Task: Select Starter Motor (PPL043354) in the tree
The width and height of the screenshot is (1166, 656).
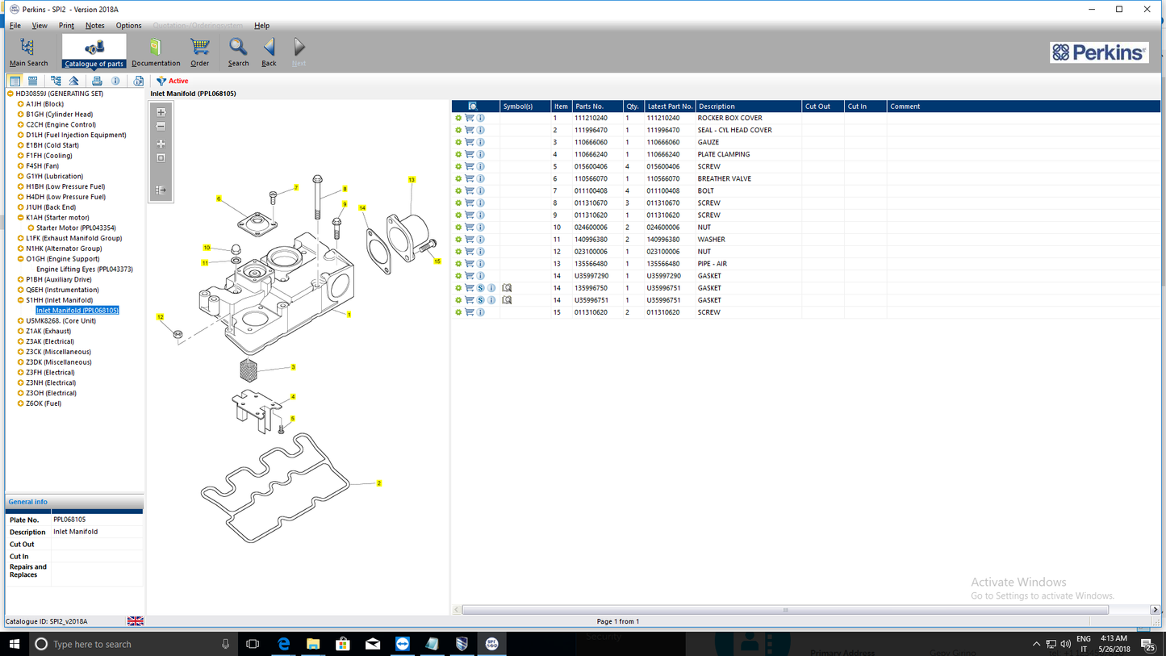Action: coord(74,228)
